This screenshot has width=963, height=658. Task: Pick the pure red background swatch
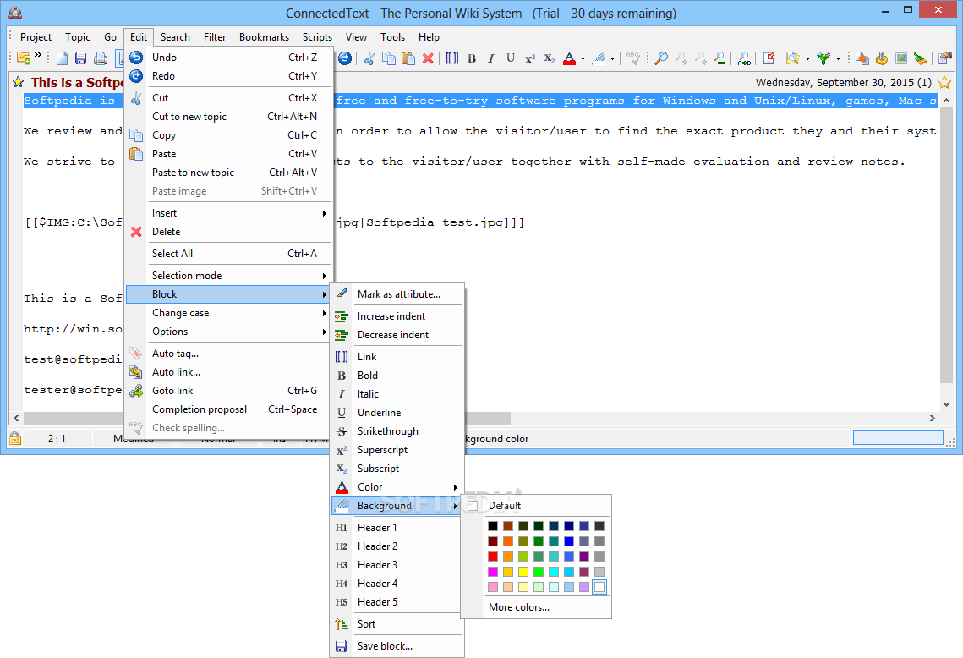point(493,557)
